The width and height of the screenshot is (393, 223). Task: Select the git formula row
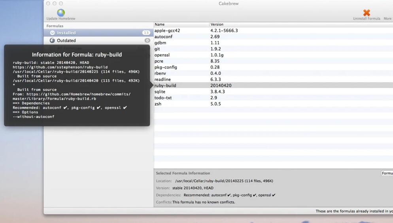[273, 49]
